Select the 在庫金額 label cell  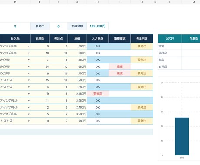click(77, 26)
